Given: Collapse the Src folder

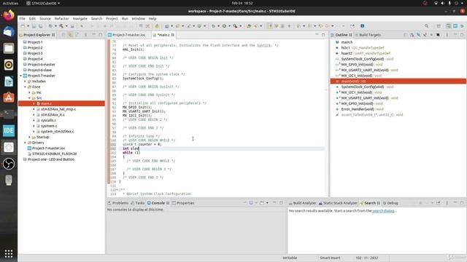Looking at the screenshot, I should (x=29, y=98).
